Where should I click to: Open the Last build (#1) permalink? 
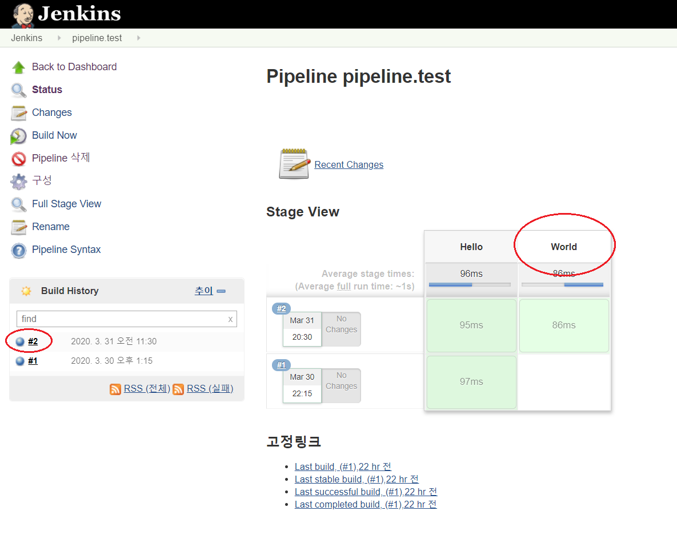[343, 467]
